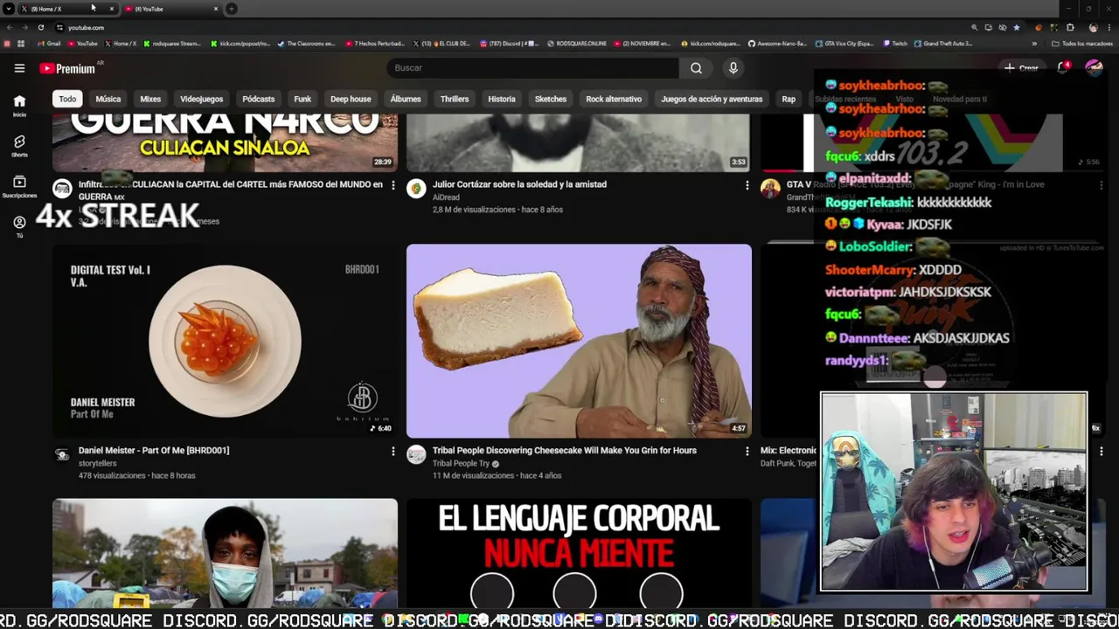Open the Tribal People Try channel name
The image size is (1119, 629).
pyautogui.click(x=460, y=464)
